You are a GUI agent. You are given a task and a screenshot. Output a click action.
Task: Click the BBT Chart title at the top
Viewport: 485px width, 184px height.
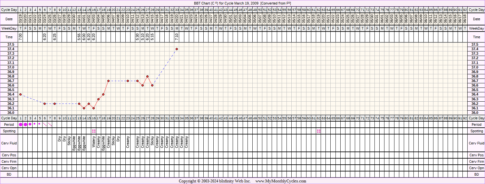tap(242, 3)
